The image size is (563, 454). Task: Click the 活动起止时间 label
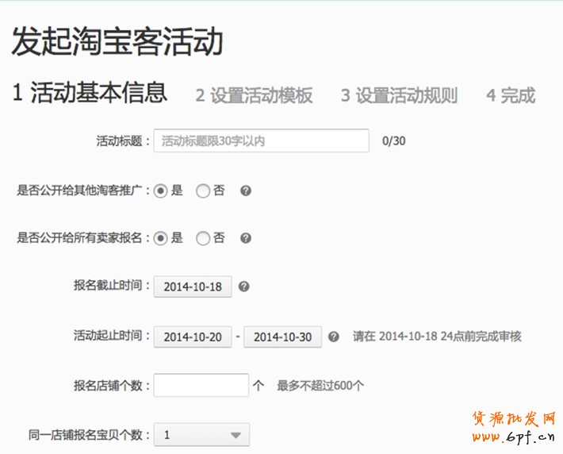click(x=111, y=336)
